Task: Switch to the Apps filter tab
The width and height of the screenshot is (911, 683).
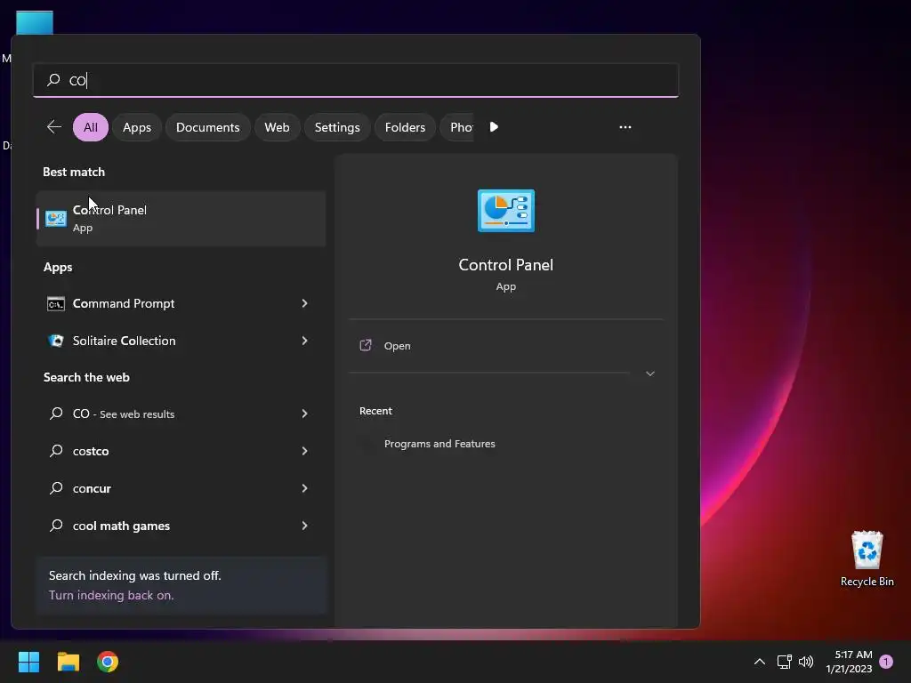Action: click(136, 127)
